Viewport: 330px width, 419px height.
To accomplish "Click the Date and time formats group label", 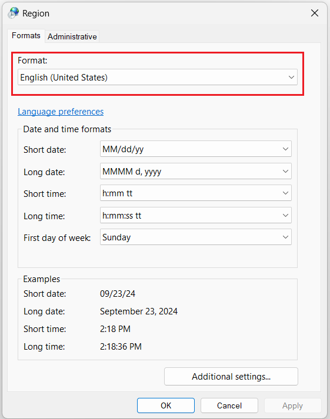I will click(x=67, y=129).
